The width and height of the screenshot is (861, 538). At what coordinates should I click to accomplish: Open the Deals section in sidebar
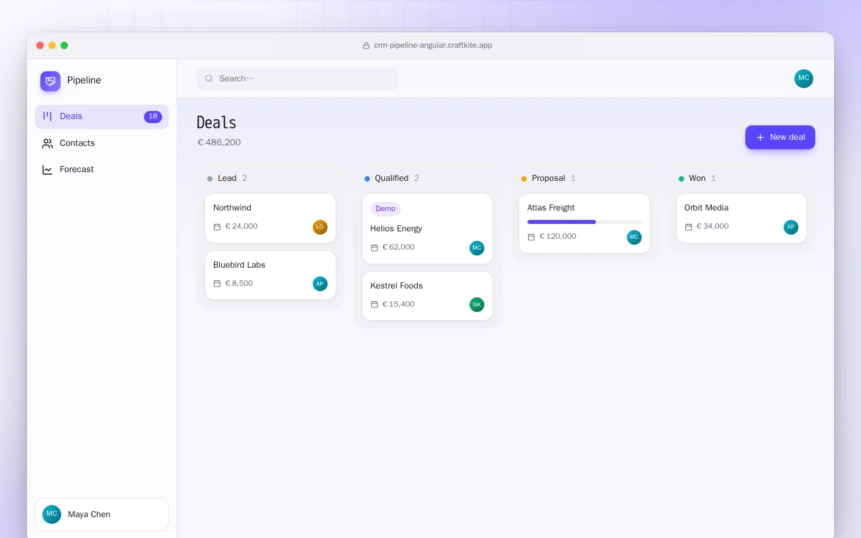click(x=102, y=116)
